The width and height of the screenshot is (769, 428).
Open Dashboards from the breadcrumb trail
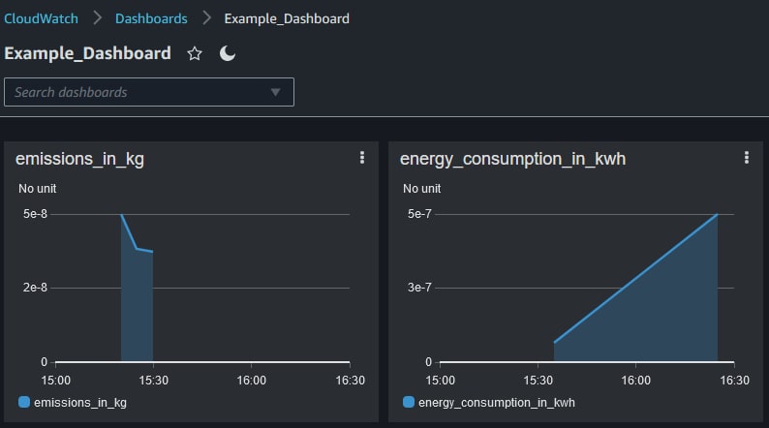151,18
